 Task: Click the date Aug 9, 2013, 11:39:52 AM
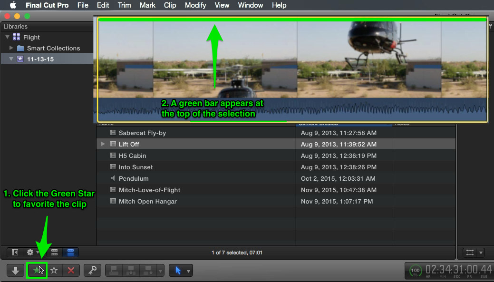point(339,144)
